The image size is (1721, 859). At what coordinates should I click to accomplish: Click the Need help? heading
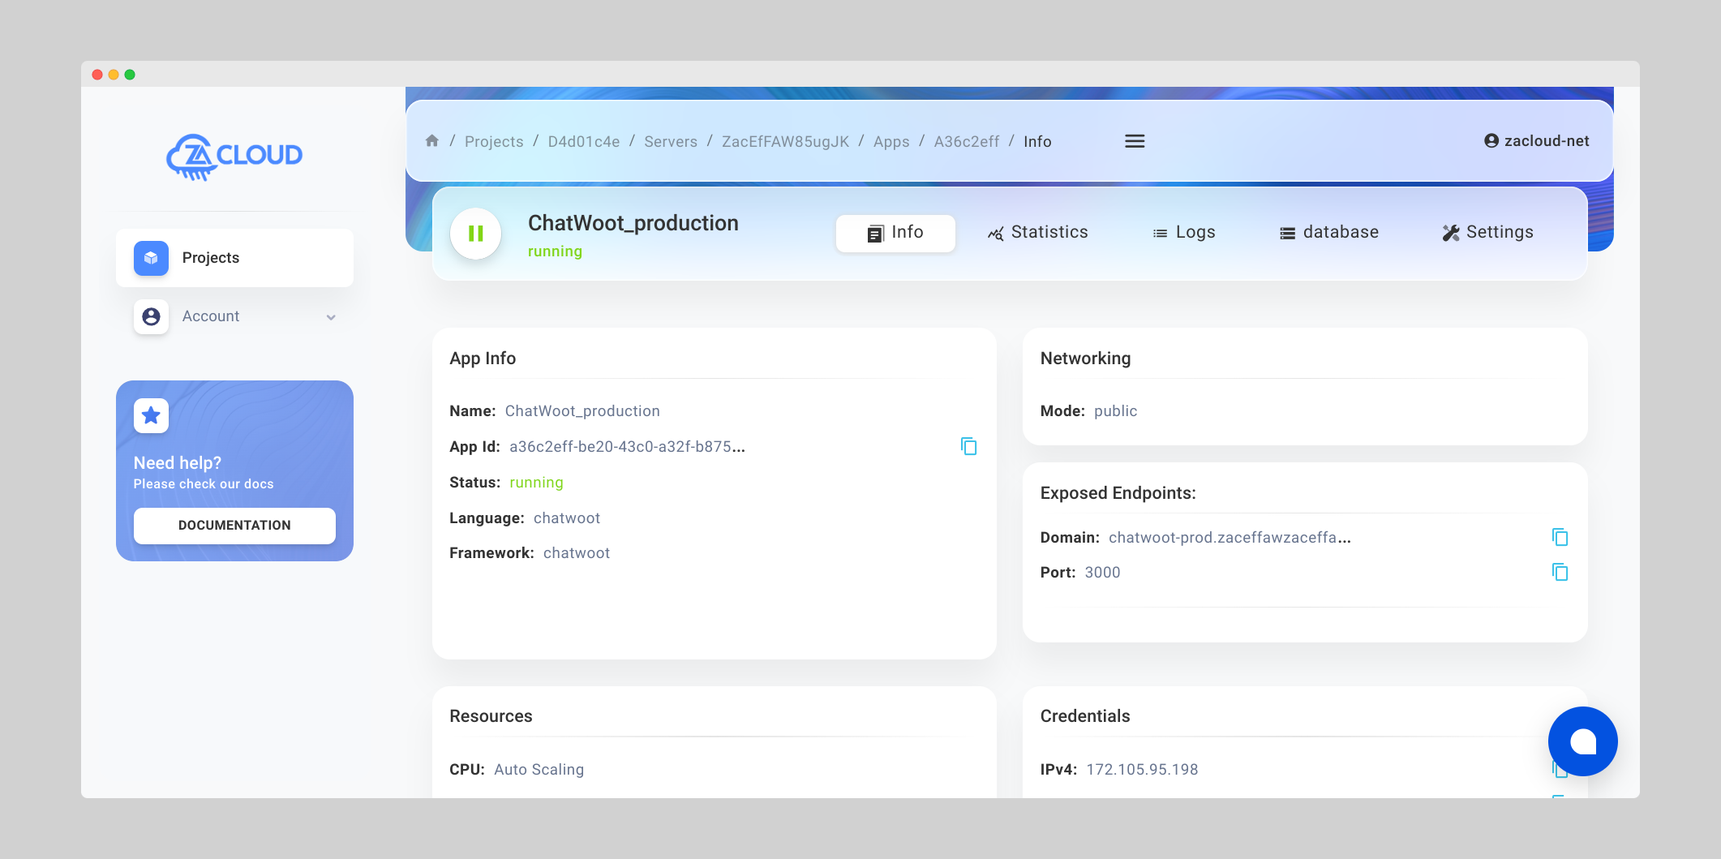(x=177, y=463)
